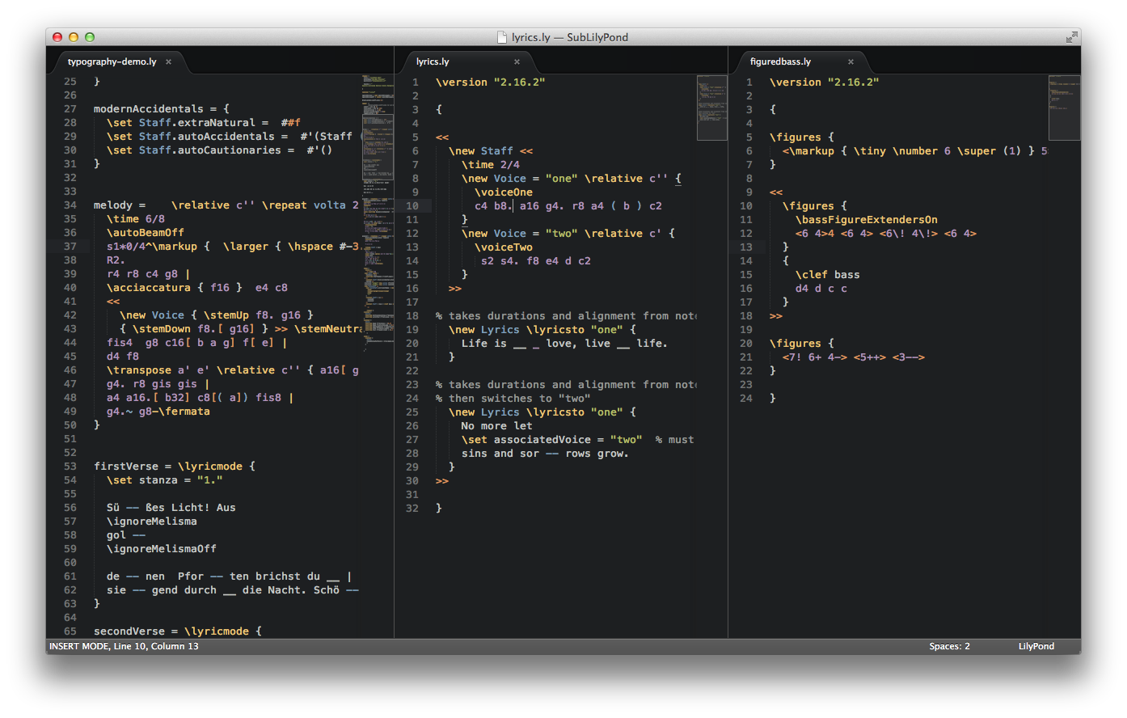This screenshot has height=718, width=1127.
Task: Click the "\autoBeamOff" line
Action: coord(146,233)
